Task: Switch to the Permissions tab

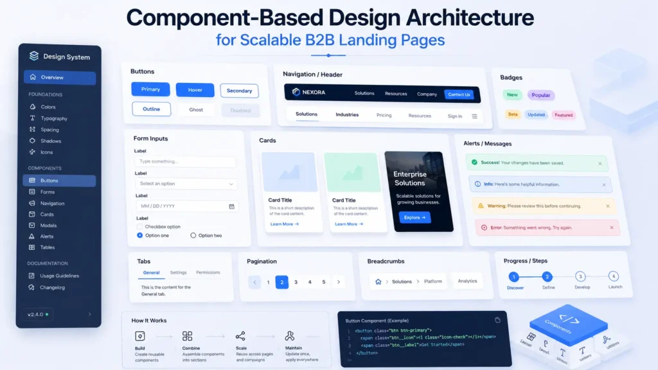Action: click(208, 272)
